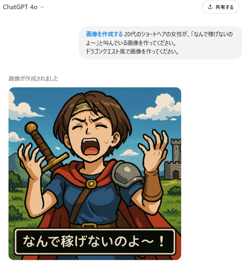Click the woman's open shouting mouth
The width and height of the screenshot is (242, 261).
(91, 147)
